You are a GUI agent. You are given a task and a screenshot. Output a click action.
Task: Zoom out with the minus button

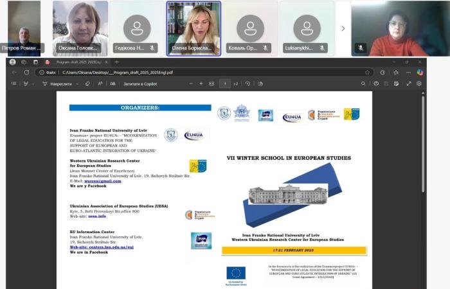(x=190, y=83)
